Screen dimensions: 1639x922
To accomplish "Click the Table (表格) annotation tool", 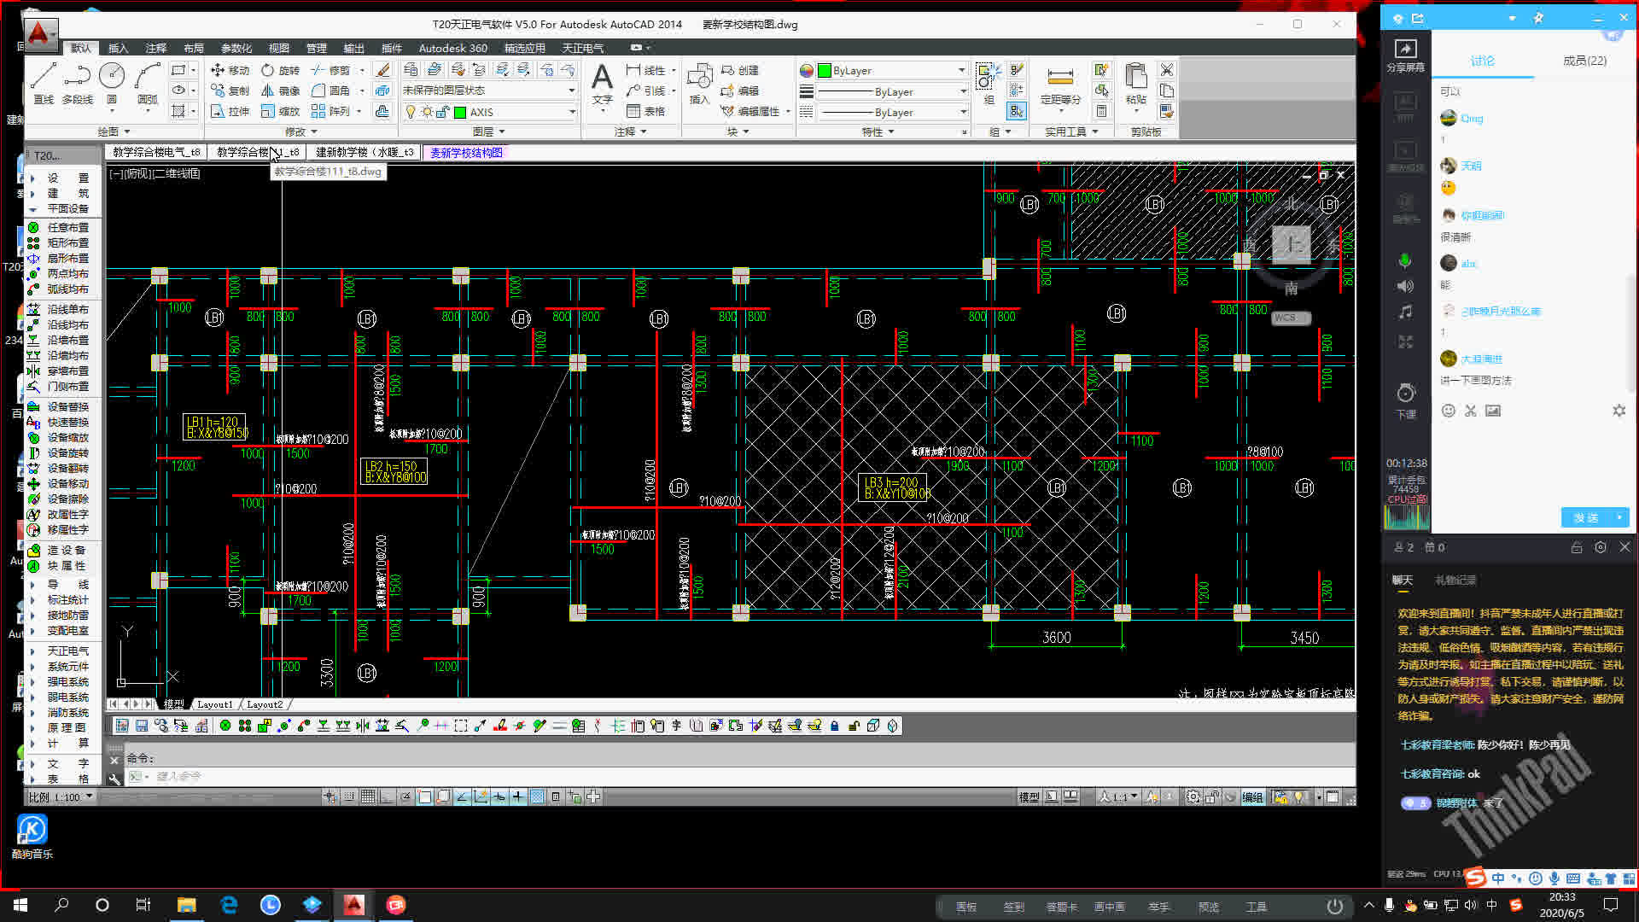I will pos(645,111).
